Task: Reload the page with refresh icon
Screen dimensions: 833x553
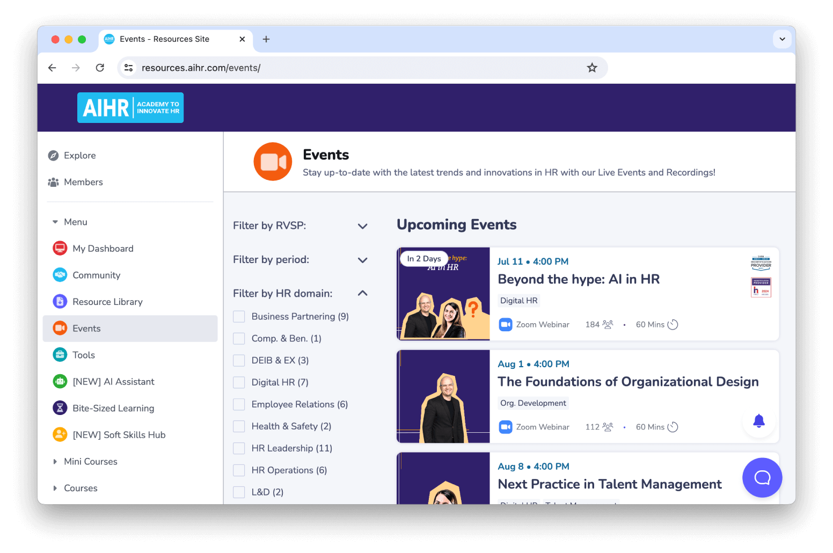Action: 100,68
